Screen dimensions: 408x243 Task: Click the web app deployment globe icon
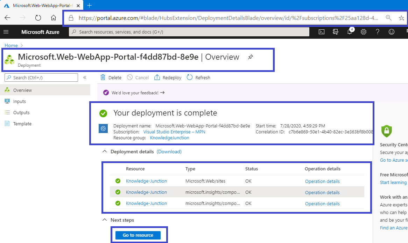click(103, 128)
